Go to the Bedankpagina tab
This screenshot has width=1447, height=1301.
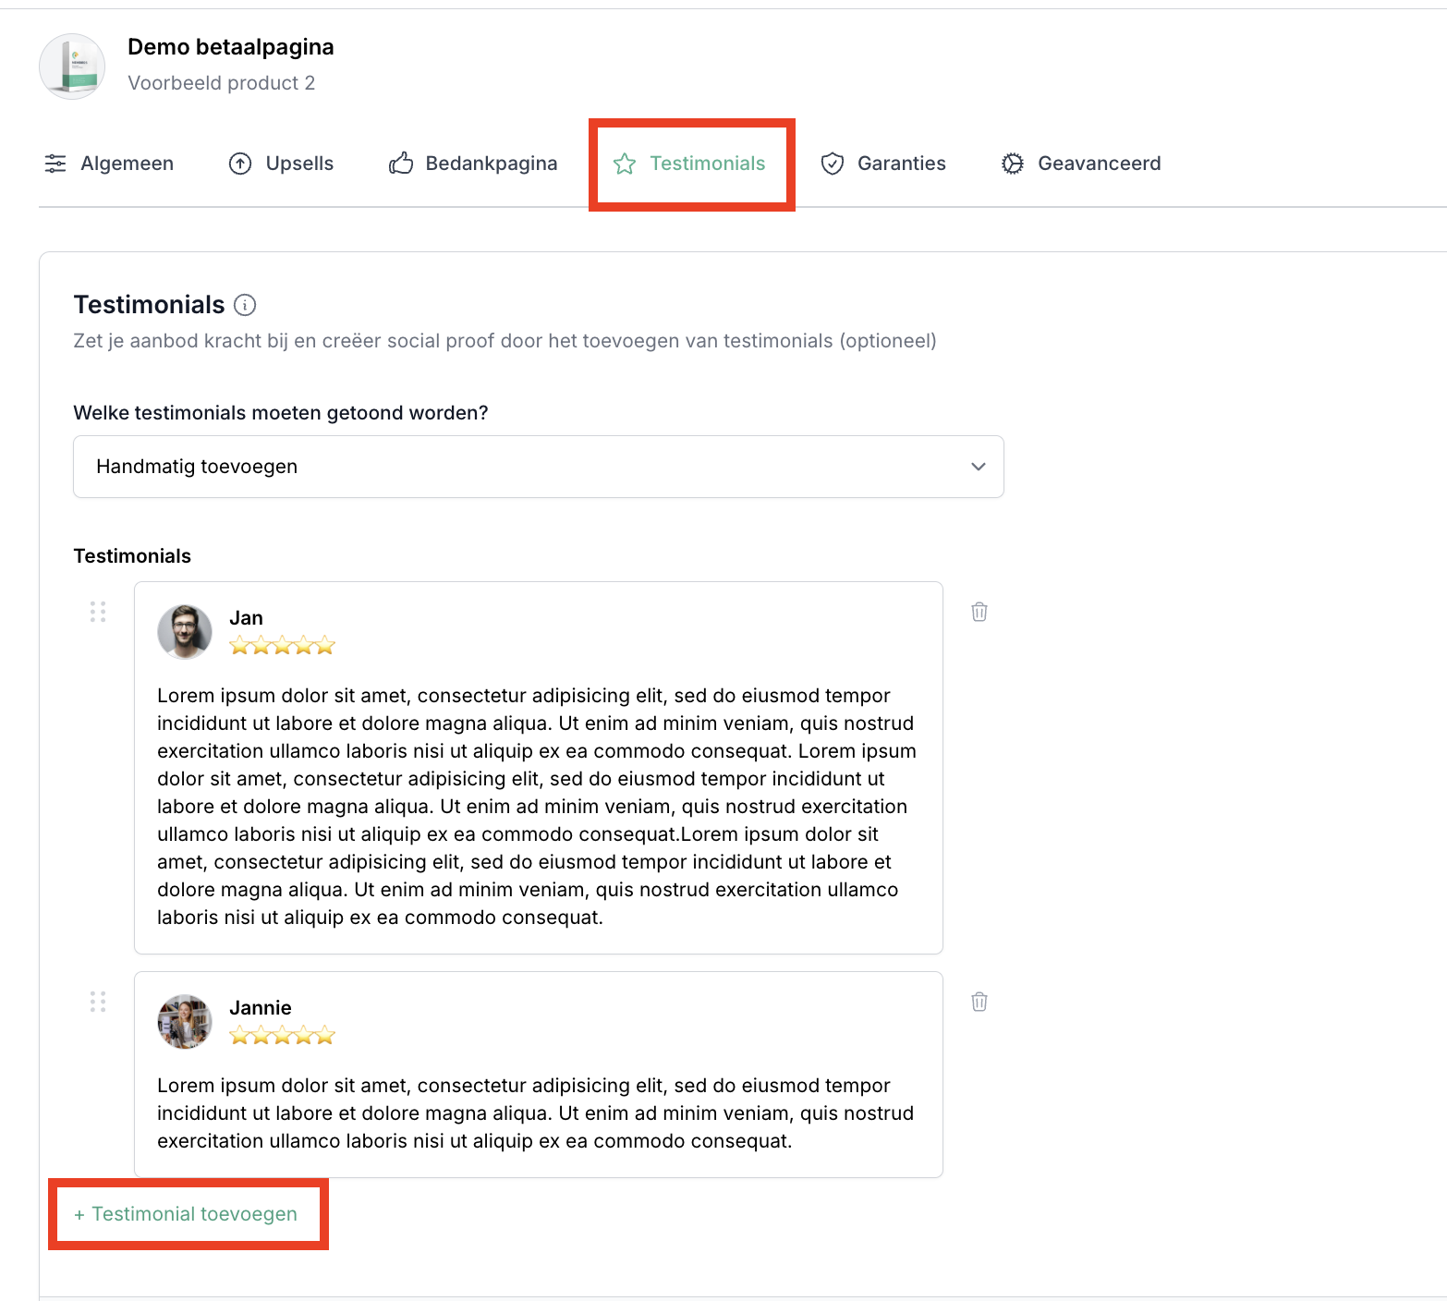click(473, 164)
